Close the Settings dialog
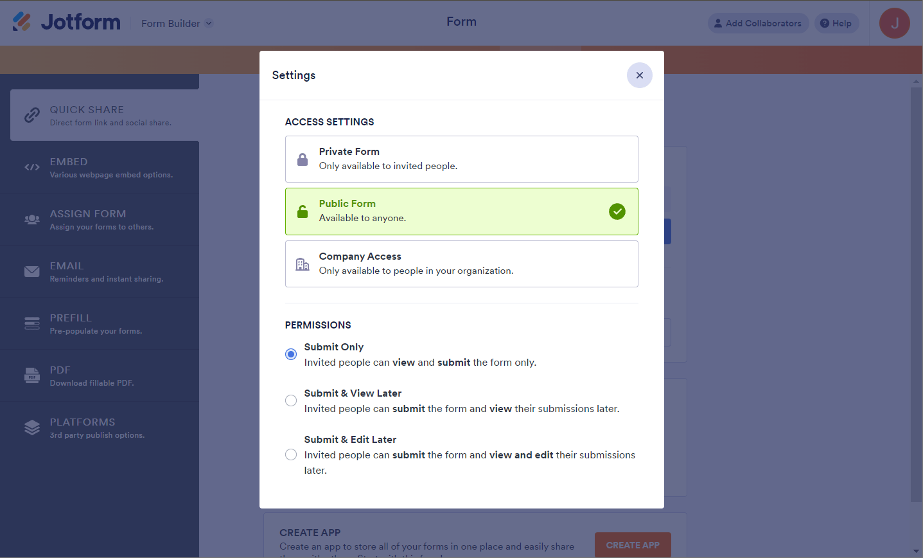 tap(639, 75)
